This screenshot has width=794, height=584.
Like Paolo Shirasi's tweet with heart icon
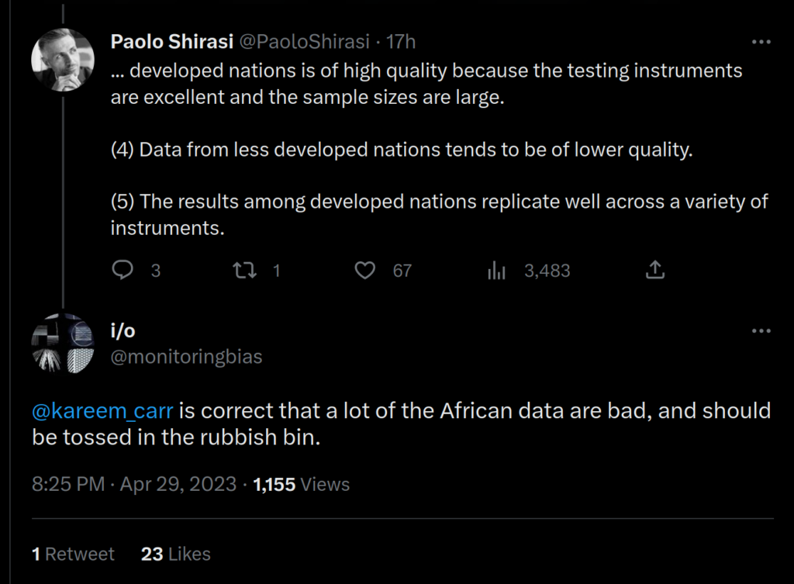coord(365,270)
